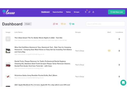
Task: Click locations count on Smart TVs row
Action: pyautogui.click(x=119, y=39)
